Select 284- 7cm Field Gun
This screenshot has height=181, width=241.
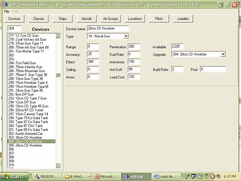point(31,63)
